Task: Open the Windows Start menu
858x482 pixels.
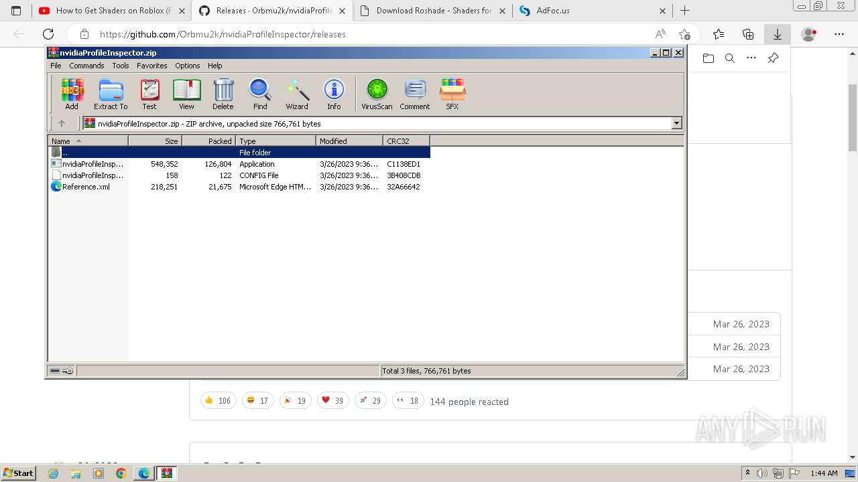Action: click(x=19, y=473)
